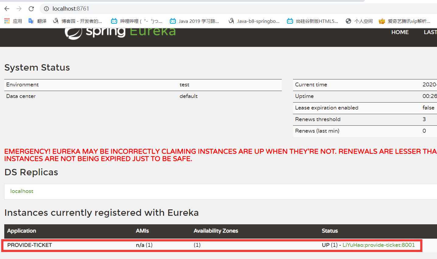Screen dimensions: 437x259
Task: Click the Data center value default
Action: (x=188, y=96)
